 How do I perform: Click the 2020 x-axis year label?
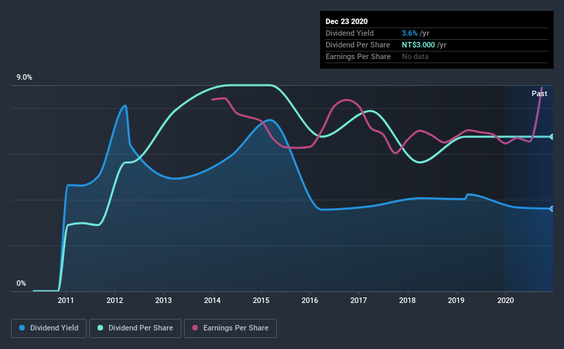[506, 300]
